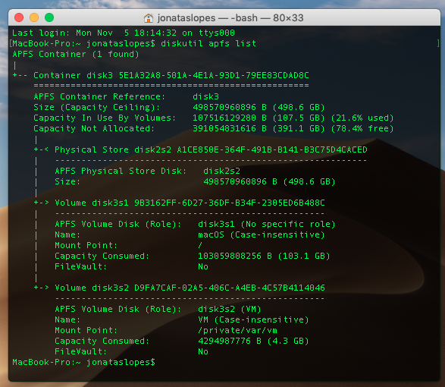Click the 'disk3' container reference value
Screen dimensions: 445x387
(x=205, y=96)
